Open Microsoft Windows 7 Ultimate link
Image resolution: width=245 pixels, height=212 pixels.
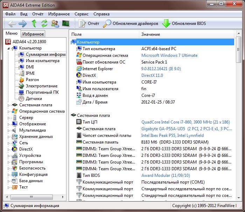coord(169,55)
